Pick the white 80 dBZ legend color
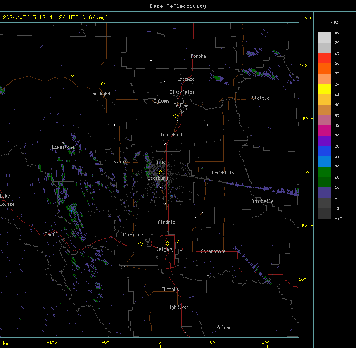 click(325, 38)
